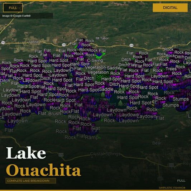Select the DIGITAL gold button

click(x=170, y=8)
